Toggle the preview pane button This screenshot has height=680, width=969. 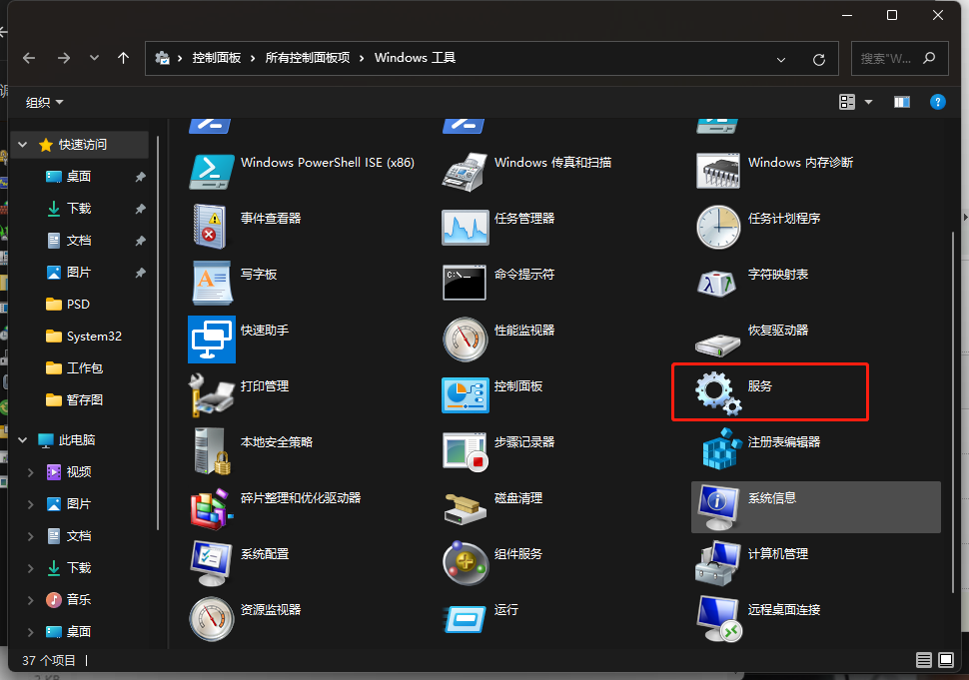902,102
